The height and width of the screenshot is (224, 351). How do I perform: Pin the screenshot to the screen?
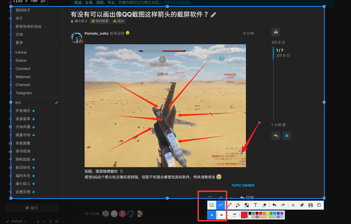pyautogui.click(x=302, y=205)
